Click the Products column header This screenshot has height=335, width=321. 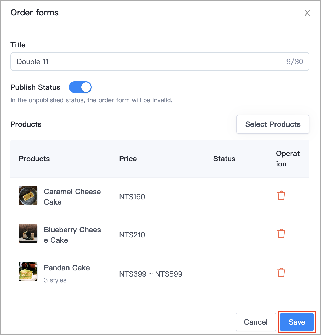pos(34,159)
